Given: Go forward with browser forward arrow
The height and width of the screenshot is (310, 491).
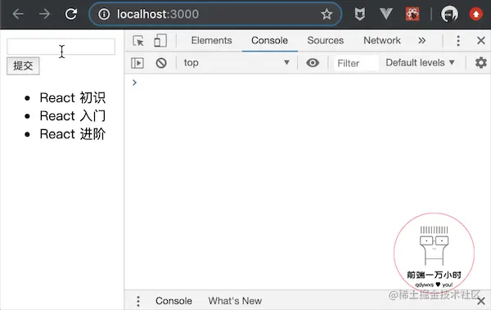Looking at the screenshot, I should (45, 14).
